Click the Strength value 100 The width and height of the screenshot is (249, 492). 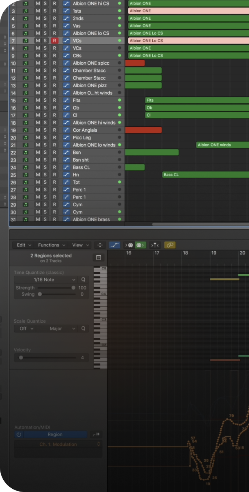coord(82,288)
